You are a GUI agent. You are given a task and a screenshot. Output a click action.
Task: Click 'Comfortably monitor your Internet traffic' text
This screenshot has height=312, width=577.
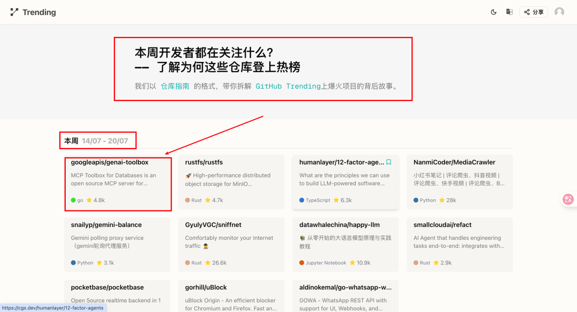tap(229, 241)
